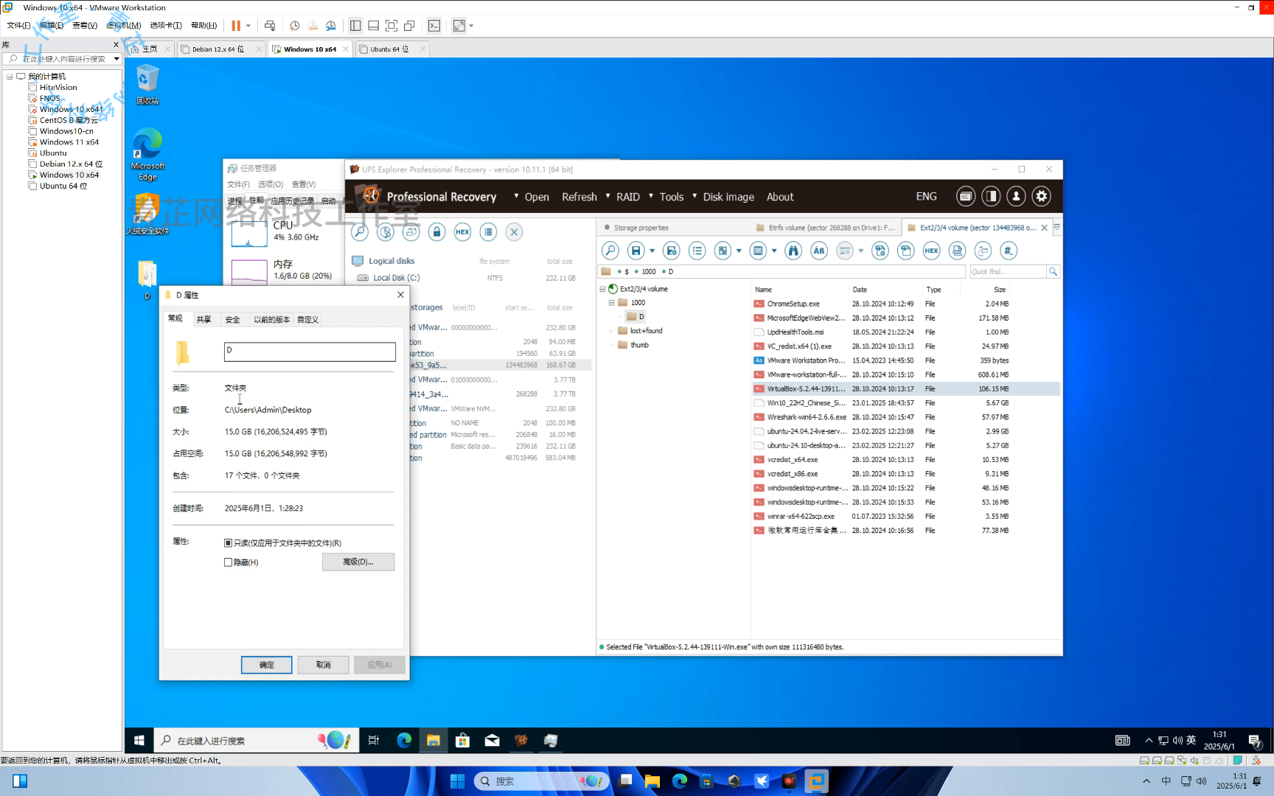
Task: Click the user account icon in the UFS Explorer header
Action: click(1016, 196)
